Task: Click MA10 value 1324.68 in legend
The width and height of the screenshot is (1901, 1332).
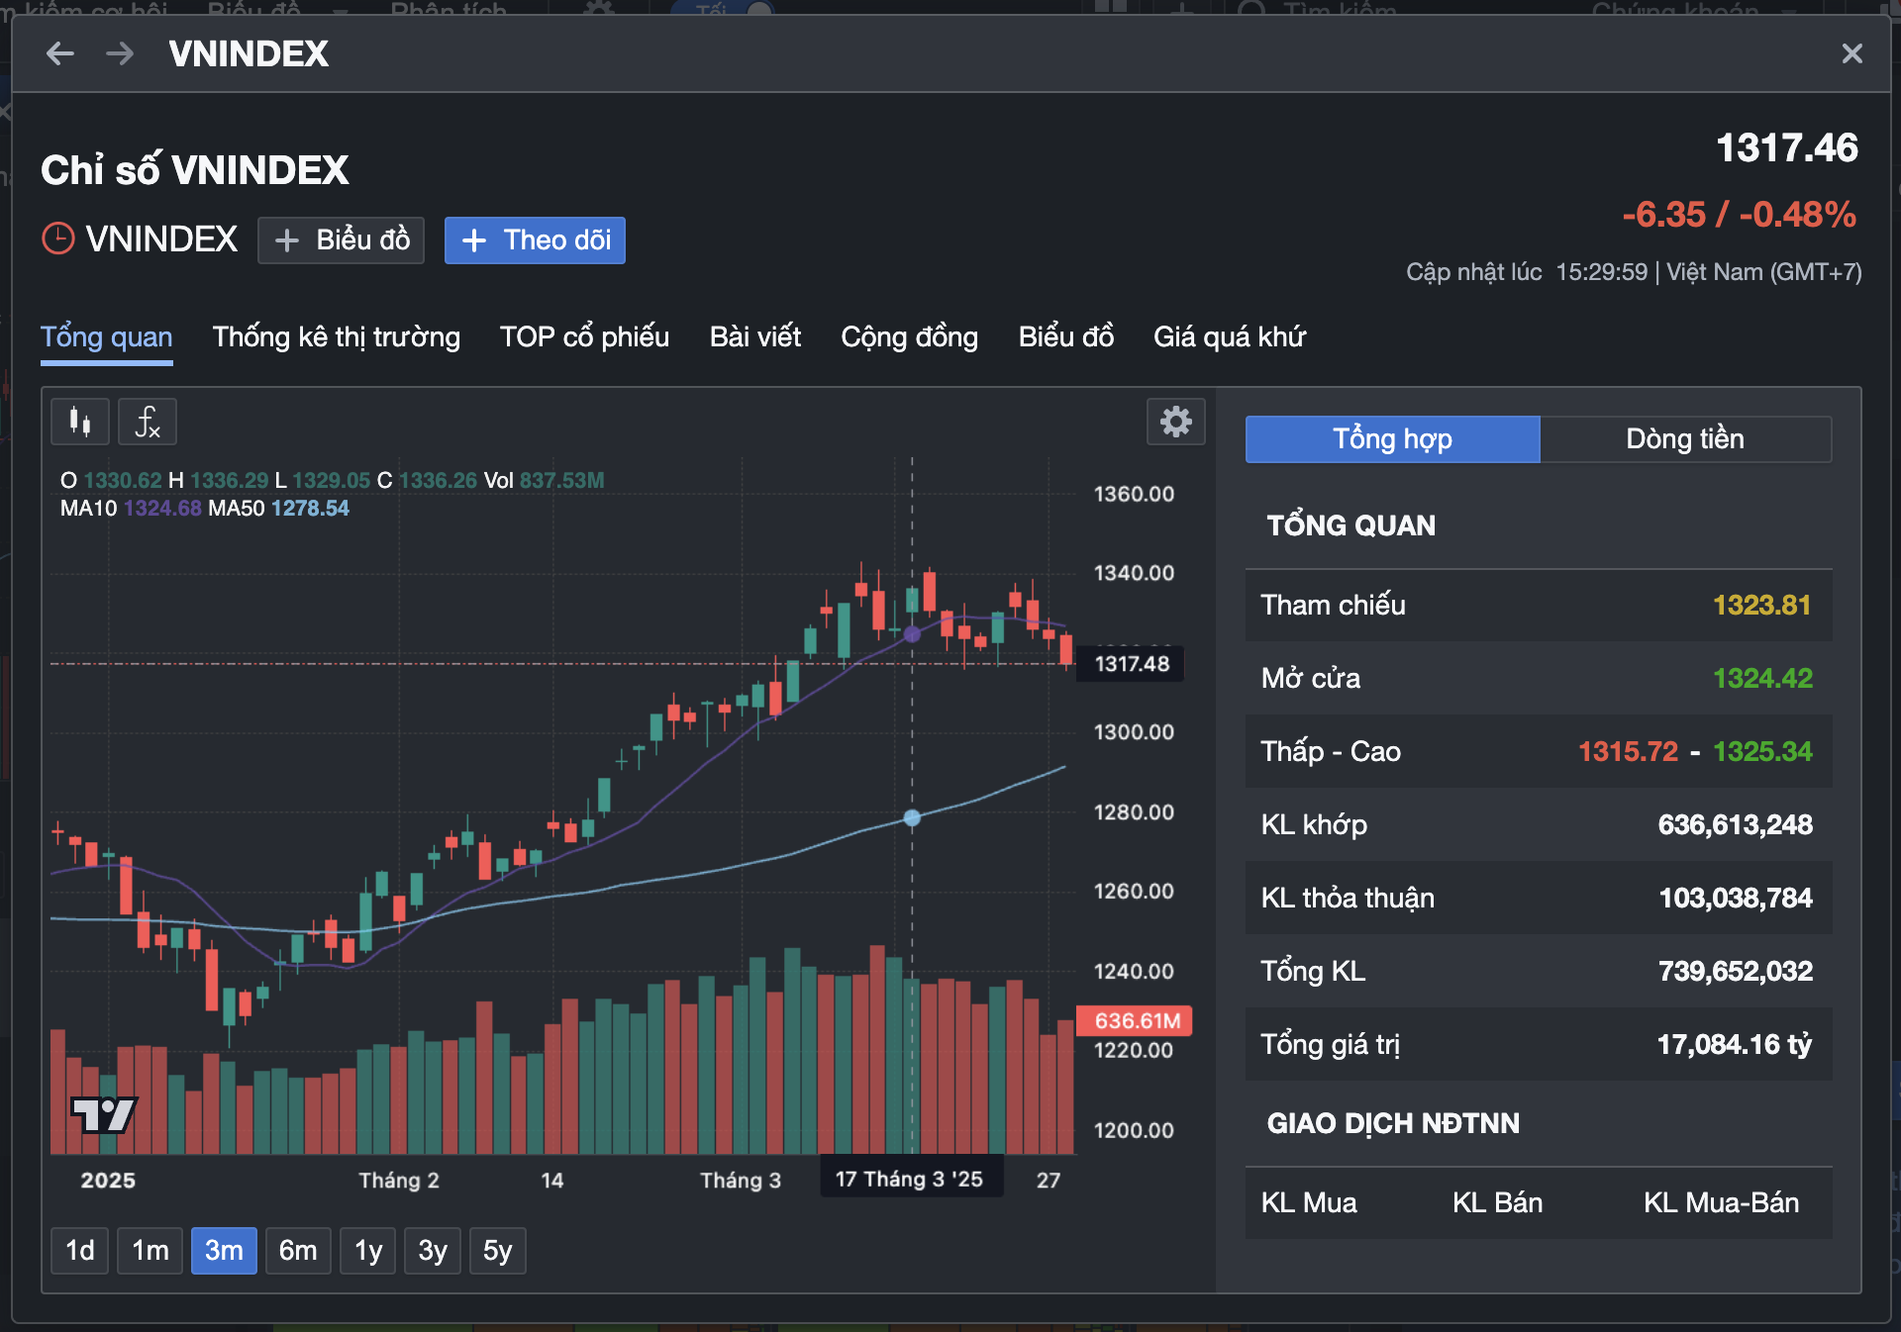Action: 162,509
